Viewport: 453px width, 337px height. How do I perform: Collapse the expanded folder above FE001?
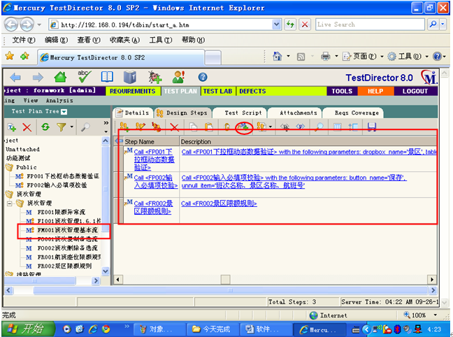pyautogui.click(x=10, y=203)
